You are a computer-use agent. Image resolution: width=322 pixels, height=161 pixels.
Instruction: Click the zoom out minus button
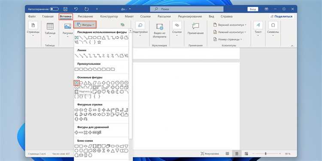[x=254, y=153]
